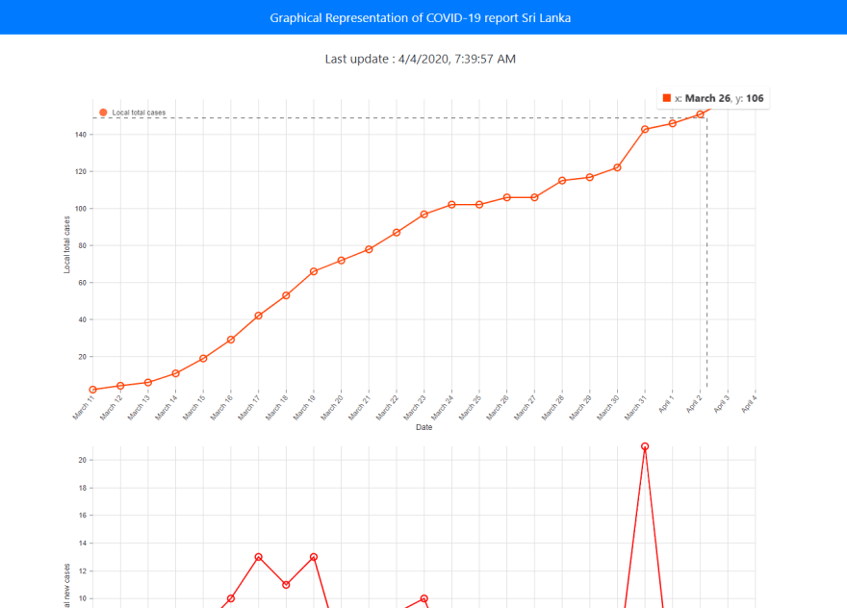This screenshot has width=847, height=608.
Task: Select the April 1 point on total cases chart
Action: tap(673, 123)
